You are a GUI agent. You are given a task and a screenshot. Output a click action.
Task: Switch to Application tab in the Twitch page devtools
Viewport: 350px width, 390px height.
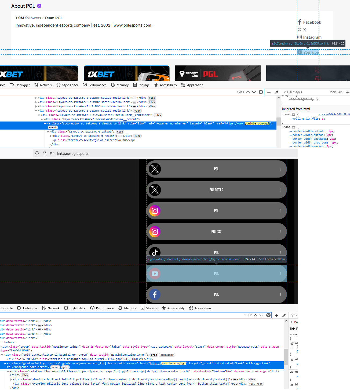click(192, 85)
